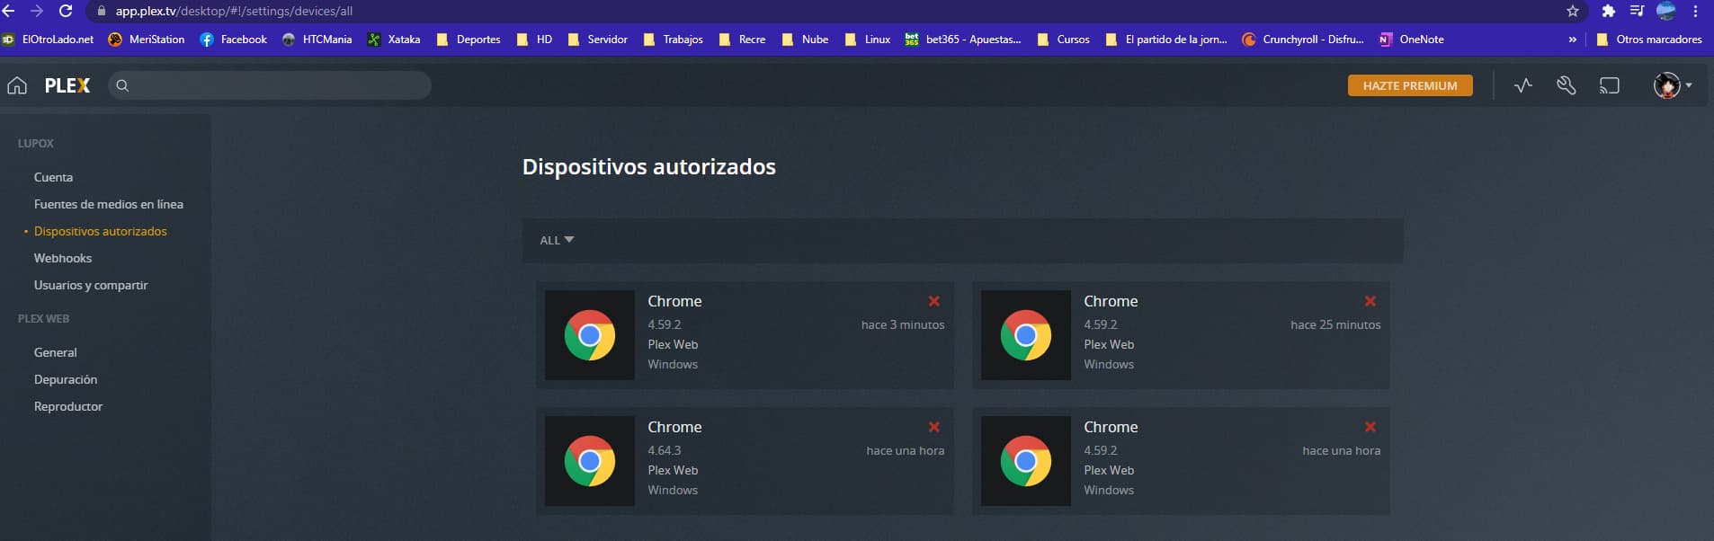1714x541 pixels.
Task: Select Dispositivos autorizados in sidebar
Action: point(101,231)
